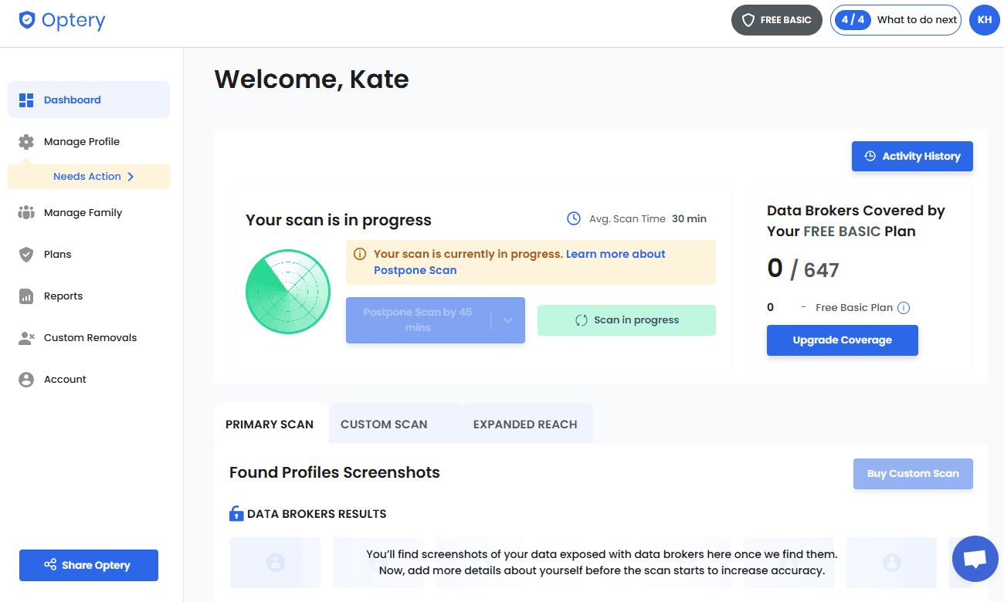
Task: Click the Custom Removals person icon
Action: (26, 338)
